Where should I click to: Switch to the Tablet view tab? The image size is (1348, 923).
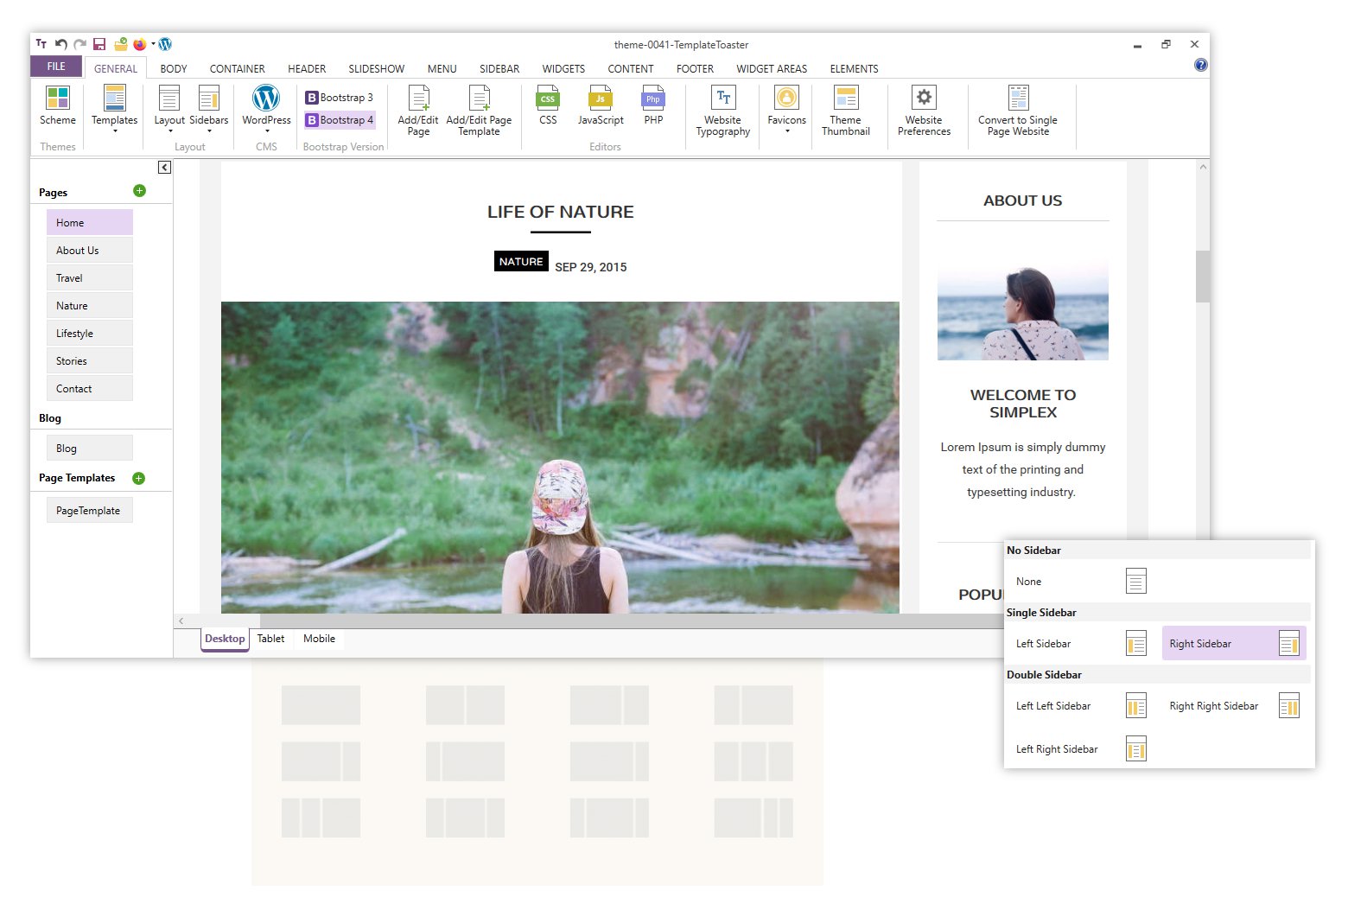tap(270, 639)
